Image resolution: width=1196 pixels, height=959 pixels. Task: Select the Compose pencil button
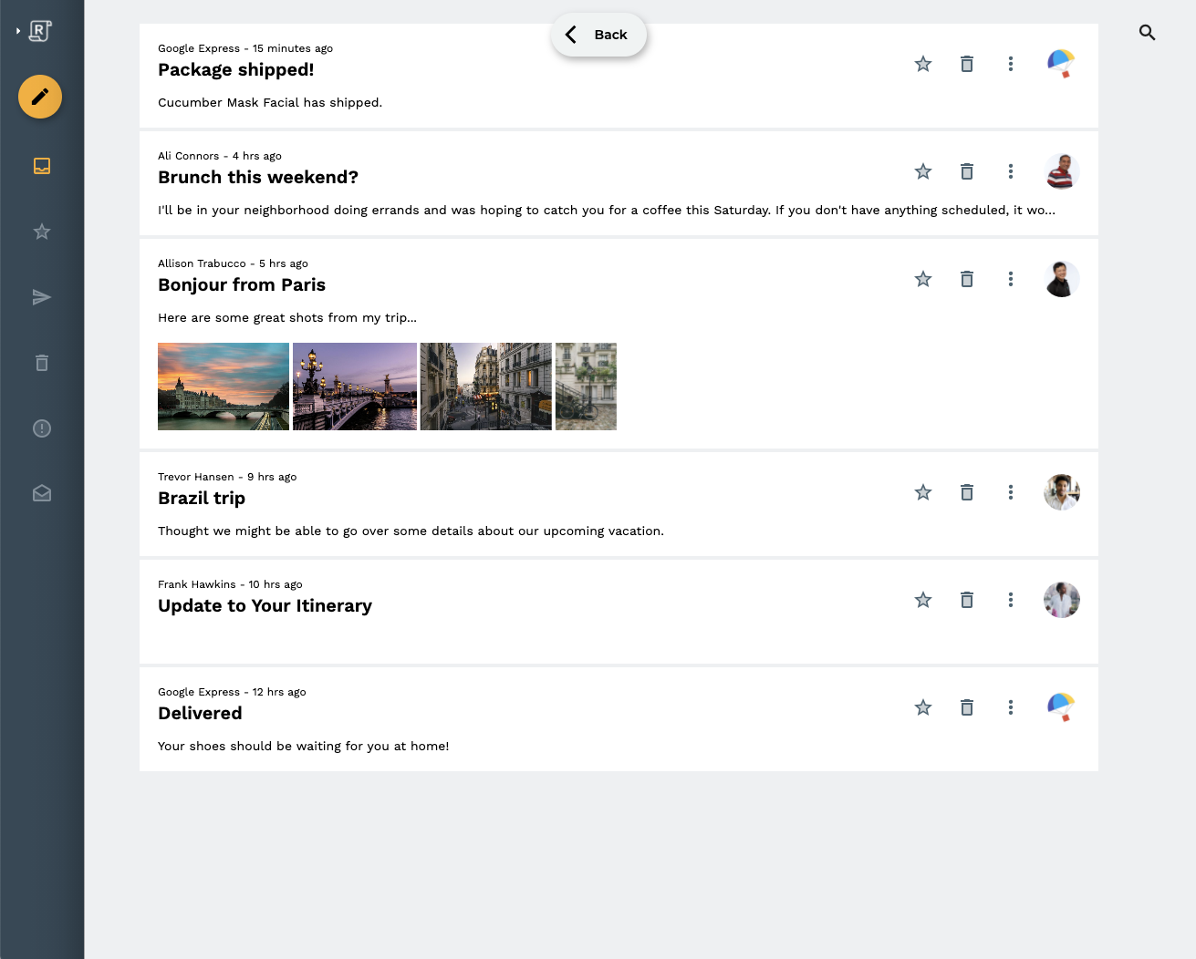[39, 97]
